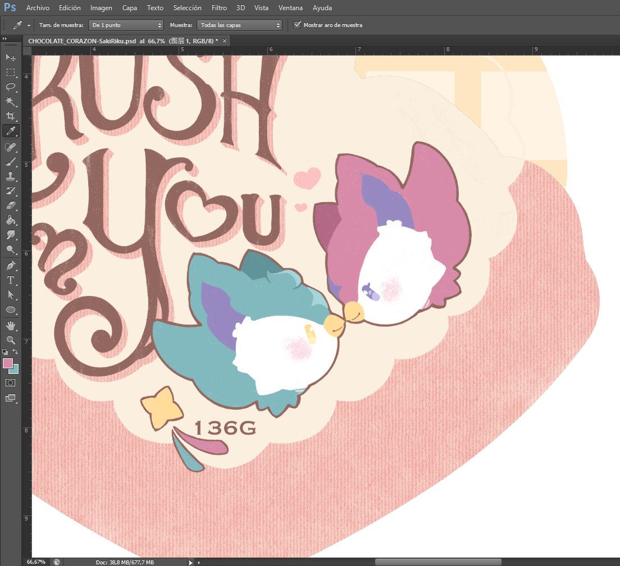Screen dimensions: 620x566
Task: Open the Ayuda menu
Action: pos(322,7)
